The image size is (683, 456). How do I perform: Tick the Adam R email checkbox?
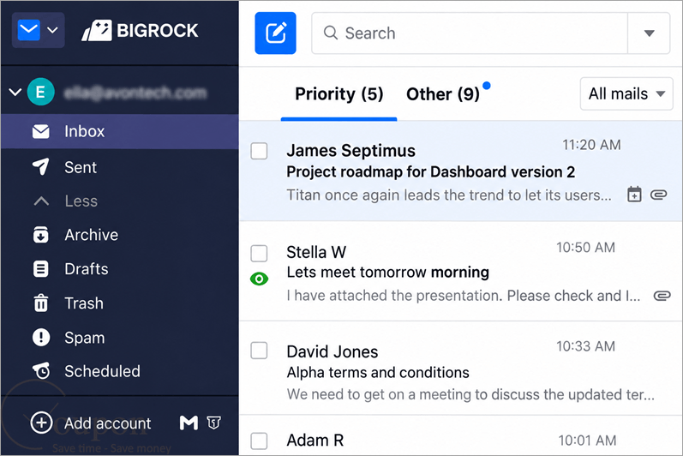(259, 441)
